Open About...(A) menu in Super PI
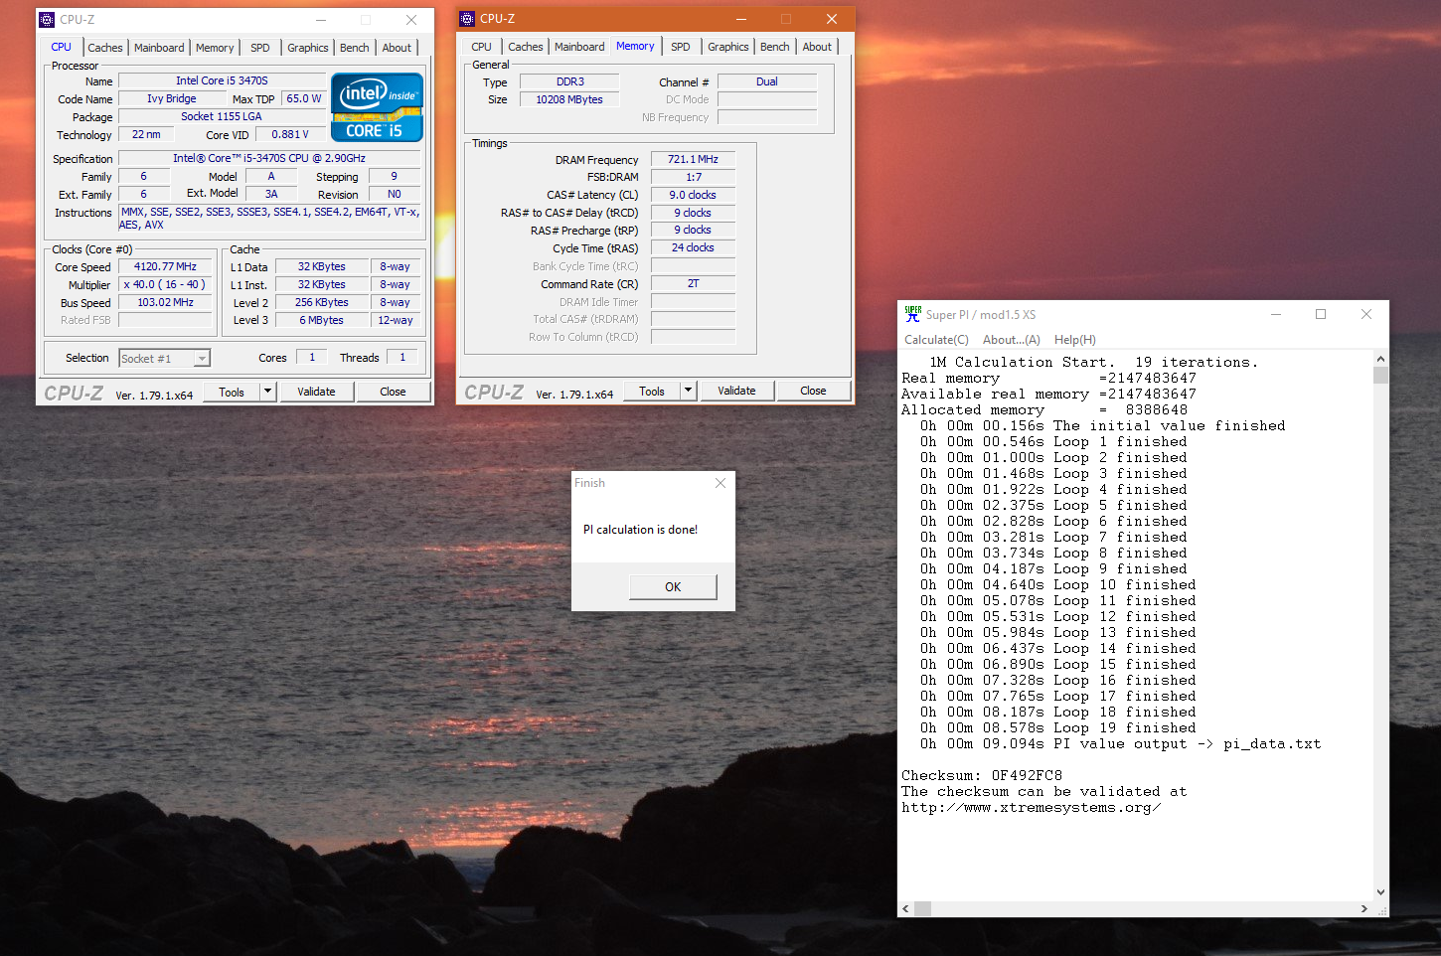This screenshot has width=1441, height=956. point(1012,340)
